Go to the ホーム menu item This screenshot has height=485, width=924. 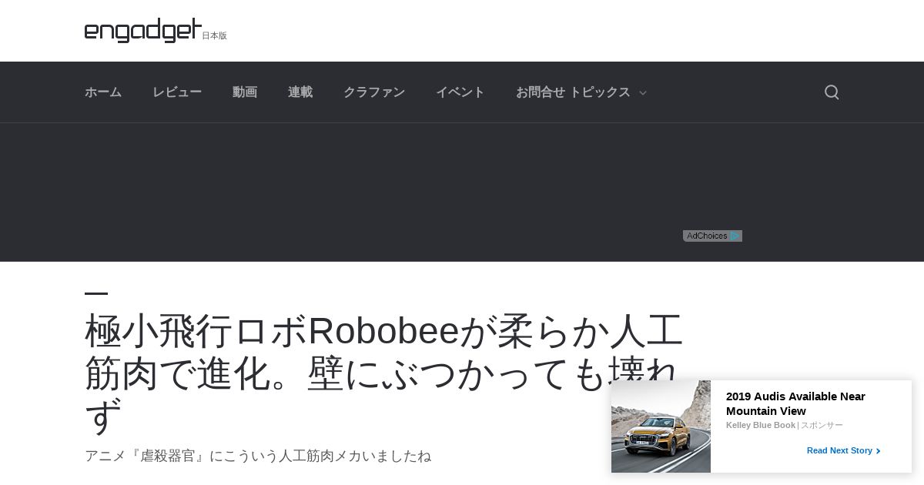(103, 92)
